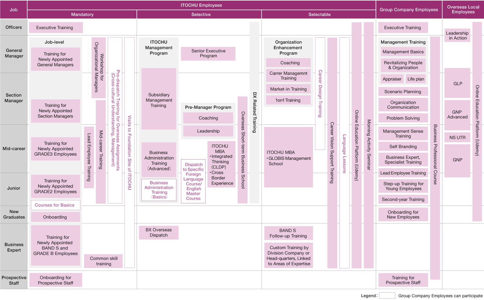Select the Morning Activity Seminar bar
Image resolution: width=484 pixels, height=300 pixels.
(369, 145)
